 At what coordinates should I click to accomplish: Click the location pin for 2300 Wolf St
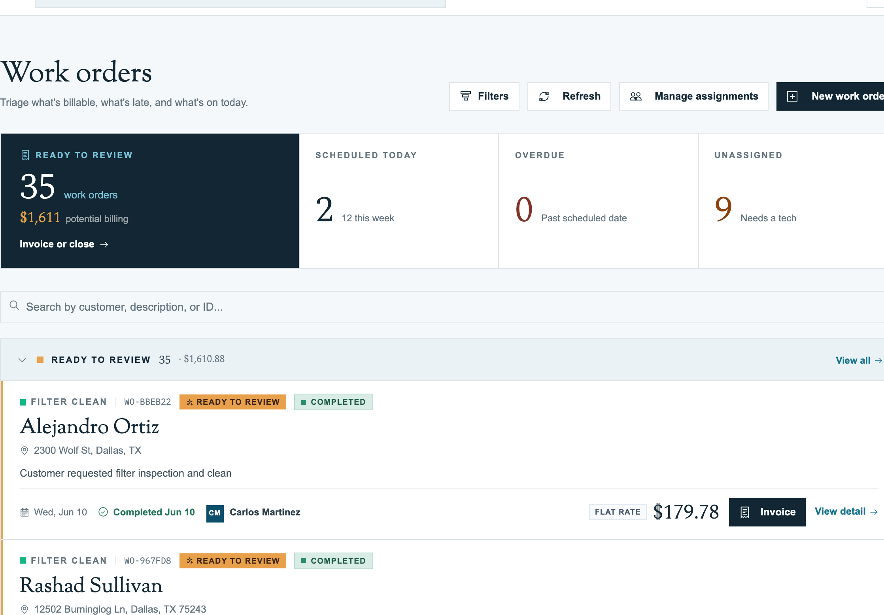click(25, 451)
